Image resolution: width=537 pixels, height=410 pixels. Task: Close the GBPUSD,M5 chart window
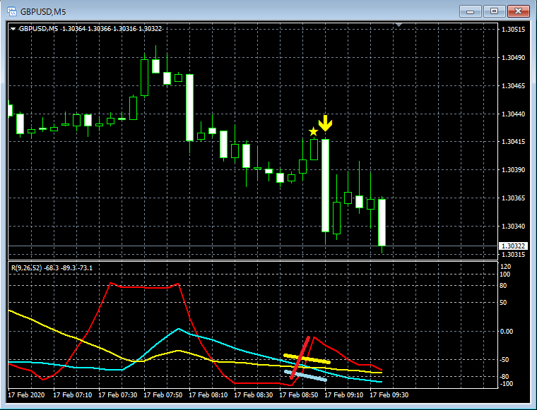(519, 11)
